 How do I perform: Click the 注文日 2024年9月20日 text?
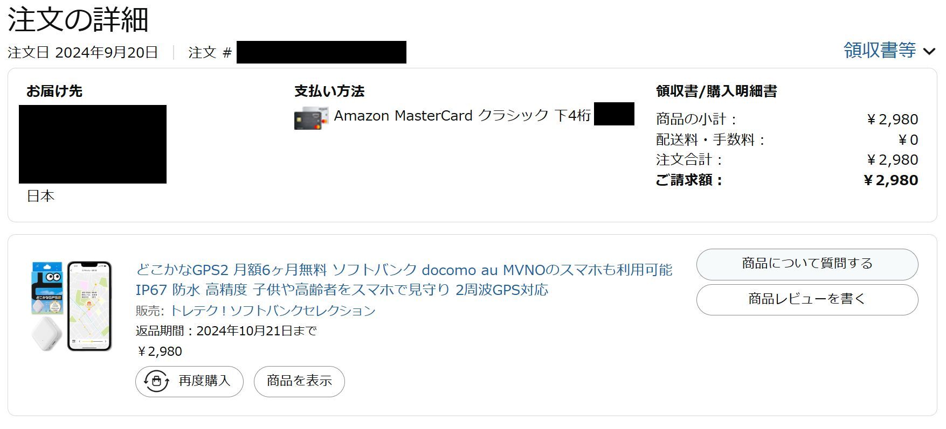pyautogui.click(x=82, y=53)
